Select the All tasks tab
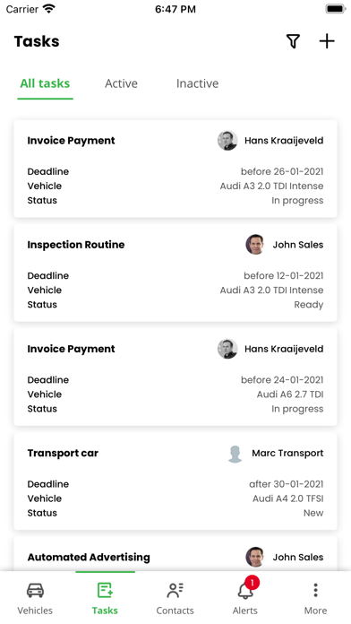Screen dimensions: 351x624 (x=45, y=83)
